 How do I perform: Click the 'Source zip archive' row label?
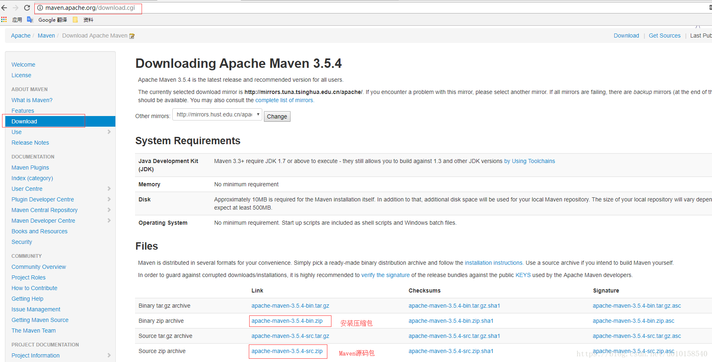pos(162,351)
